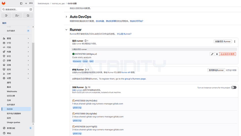Collapse the Runner section
Viewport: 241px width, 136px height.
point(67,30)
